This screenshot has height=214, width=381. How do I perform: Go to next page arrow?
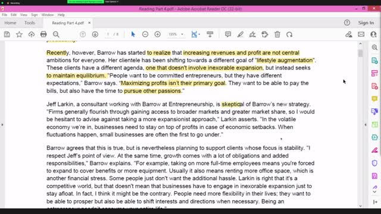coord(95,34)
